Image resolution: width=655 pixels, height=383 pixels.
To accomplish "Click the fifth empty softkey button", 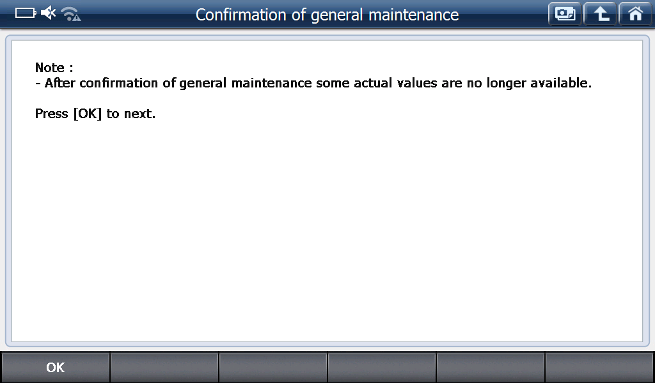I will click(491, 368).
